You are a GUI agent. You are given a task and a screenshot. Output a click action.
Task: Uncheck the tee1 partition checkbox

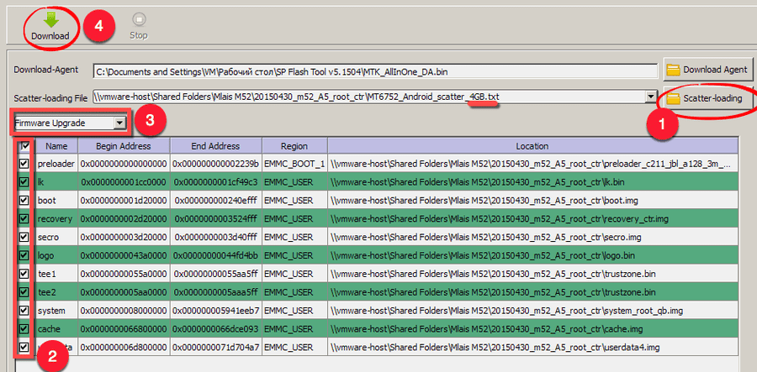coord(24,274)
